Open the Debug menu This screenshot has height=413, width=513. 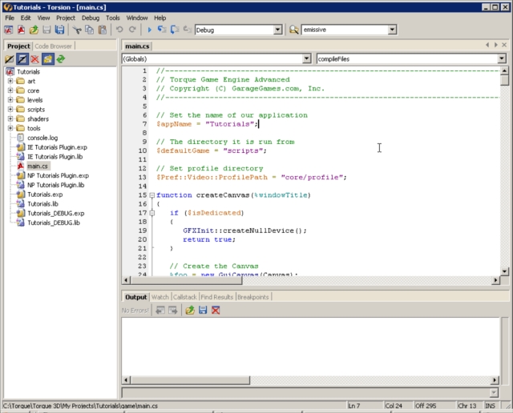[91, 17]
